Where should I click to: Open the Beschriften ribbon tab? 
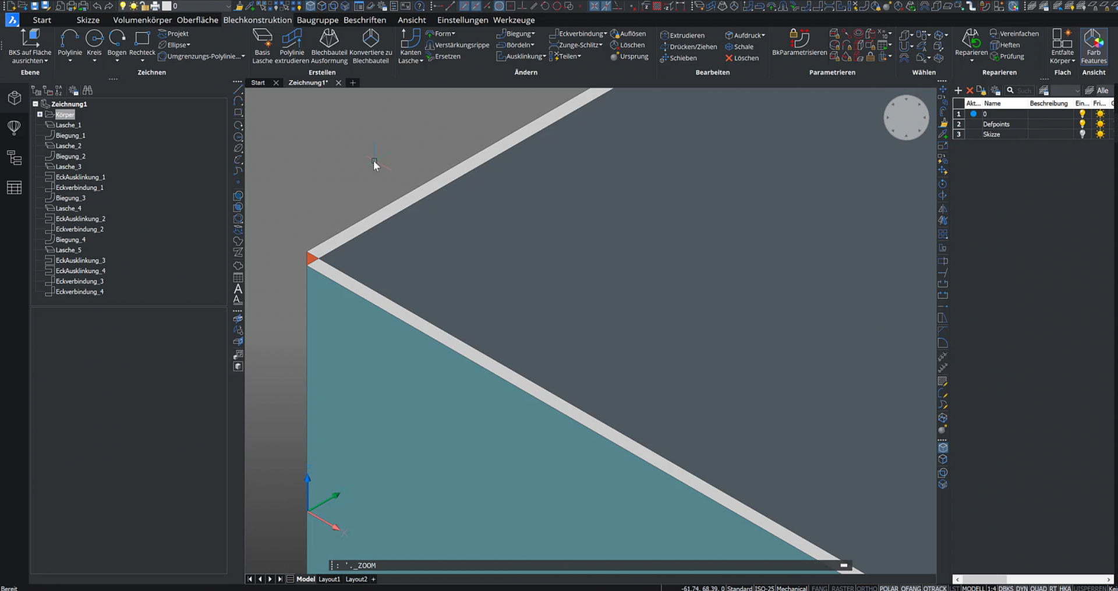(365, 20)
